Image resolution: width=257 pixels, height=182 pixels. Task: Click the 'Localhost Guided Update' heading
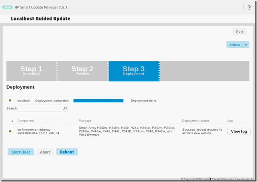[x=40, y=19]
